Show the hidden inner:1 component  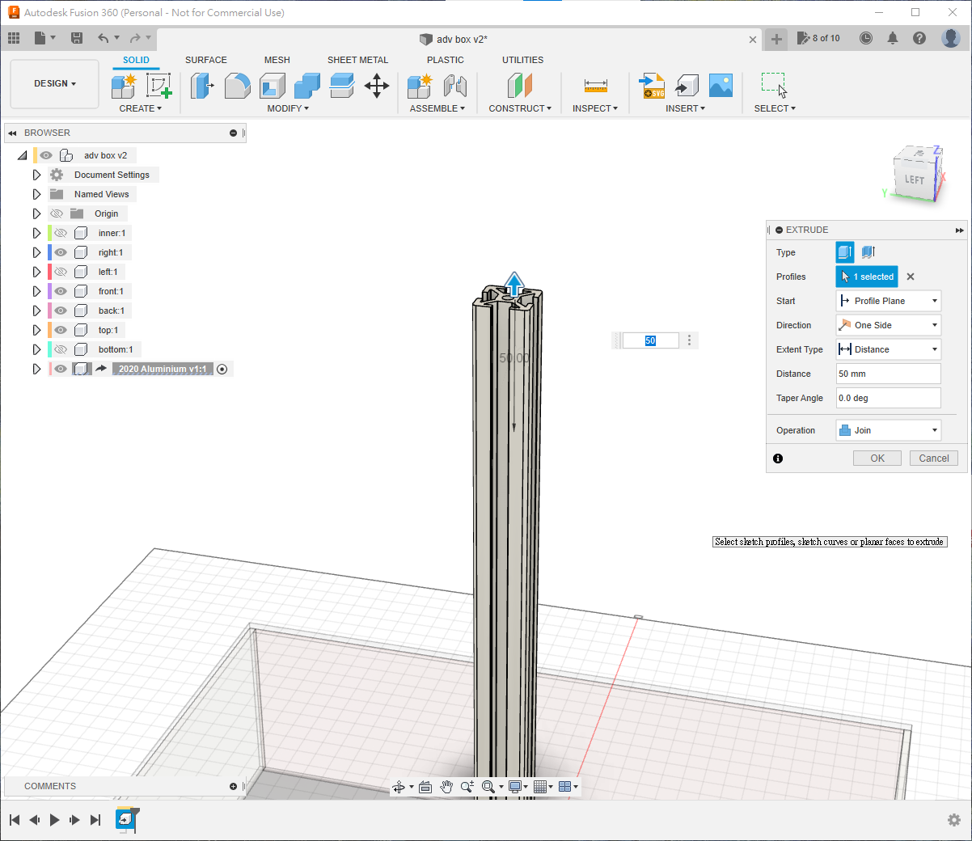pos(61,233)
